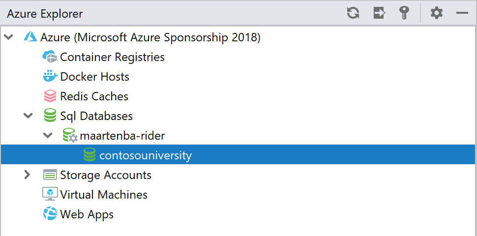Hide the Azure Explorer panel
The height and width of the screenshot is (236, 477).
click(x=462, y=13)
